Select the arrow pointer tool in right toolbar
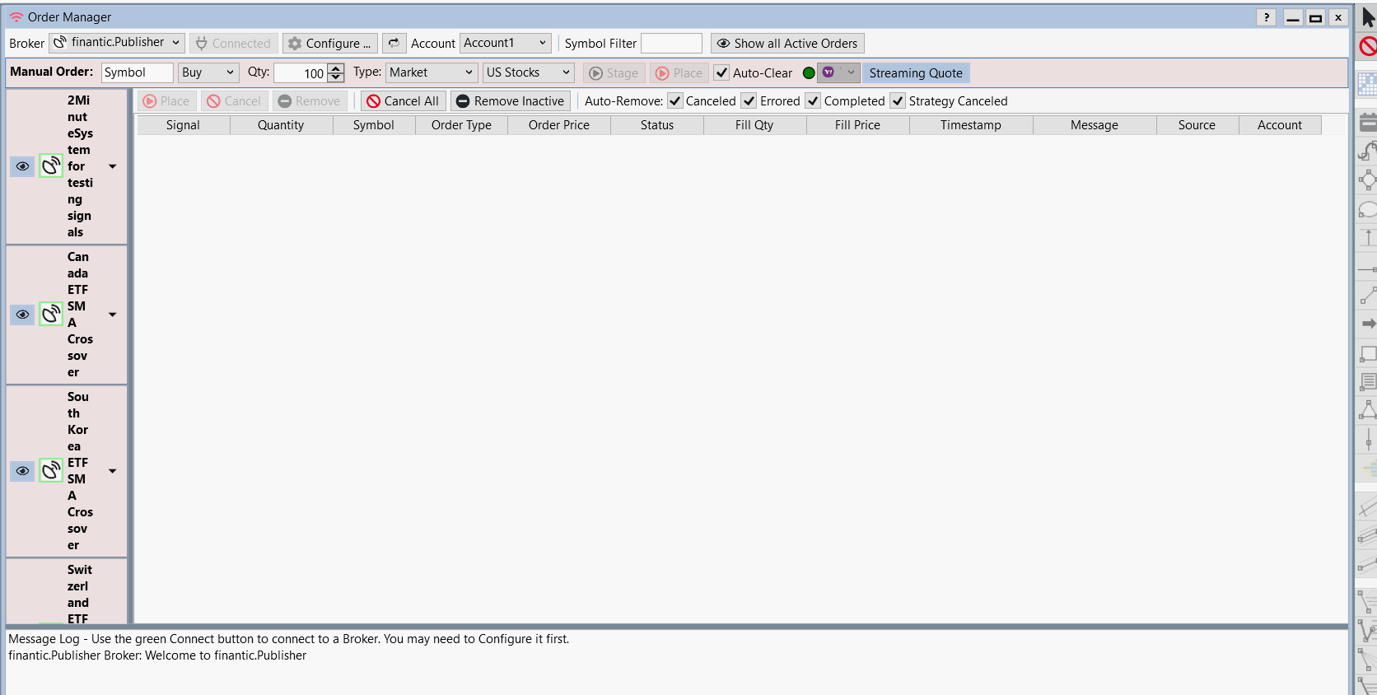This screenshot has width=1377, height=695. (x=1367, y=17)
